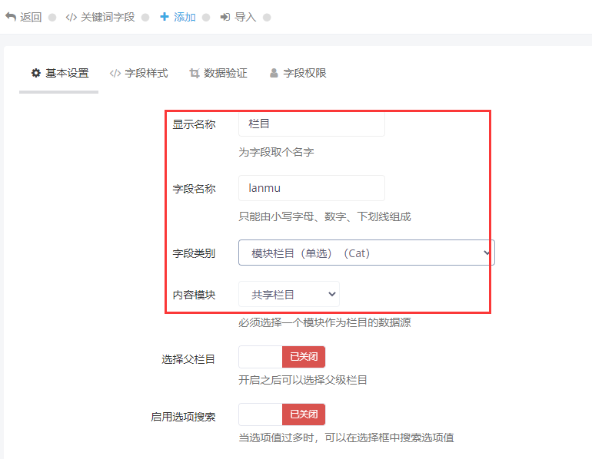
Task: Switch to the 数据验证 tab
Action: tap(218, 73)
